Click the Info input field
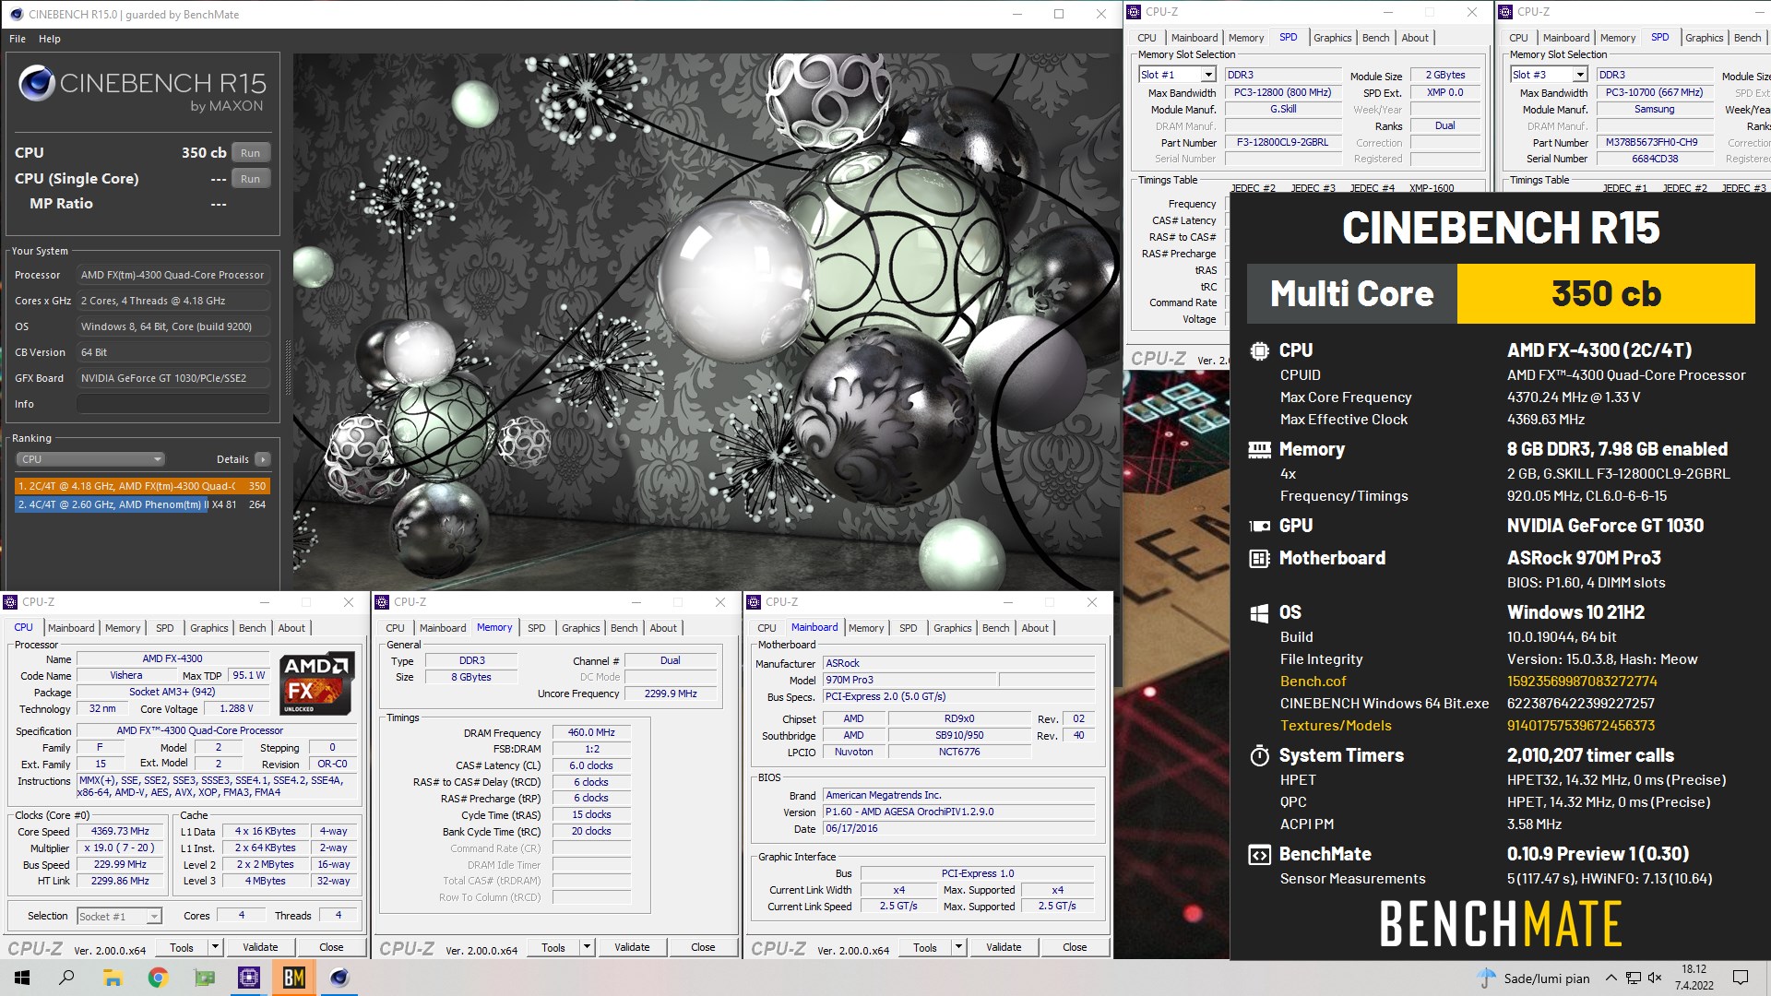The image size is (1771, 996). coord(173,404)
